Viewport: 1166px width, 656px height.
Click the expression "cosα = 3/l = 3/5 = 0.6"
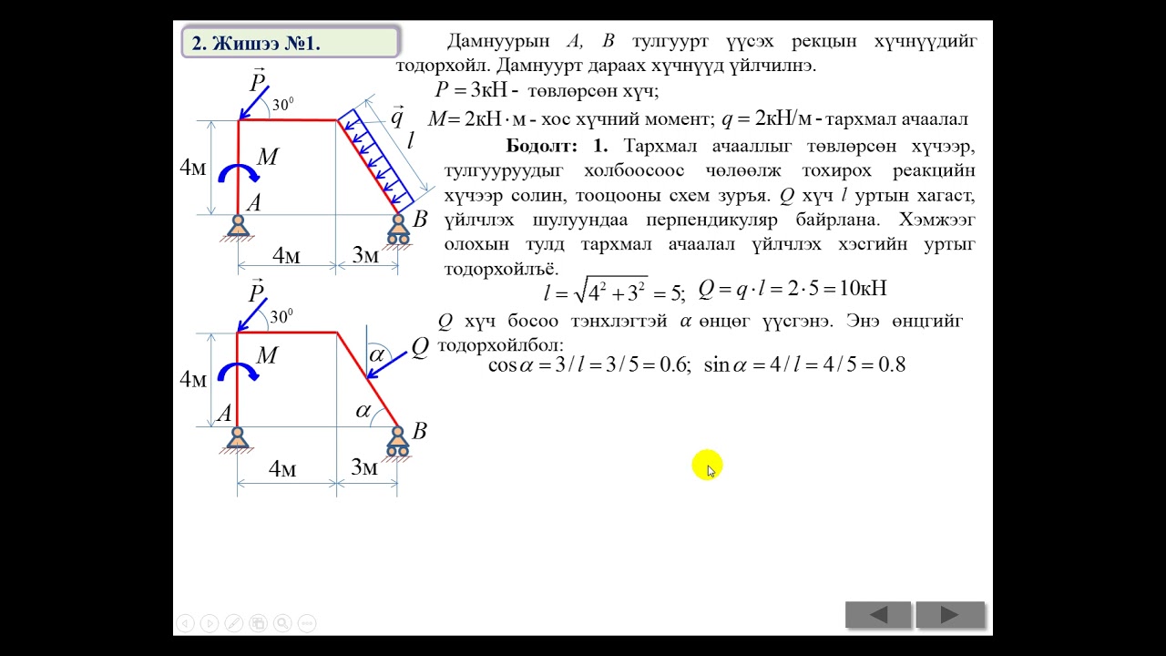[588, 365]
